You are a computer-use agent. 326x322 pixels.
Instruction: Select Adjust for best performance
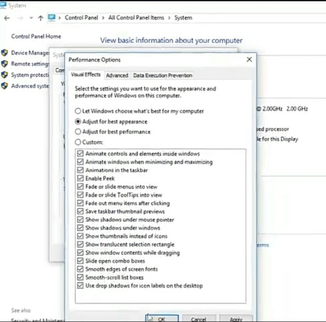[x=113, y=132]
